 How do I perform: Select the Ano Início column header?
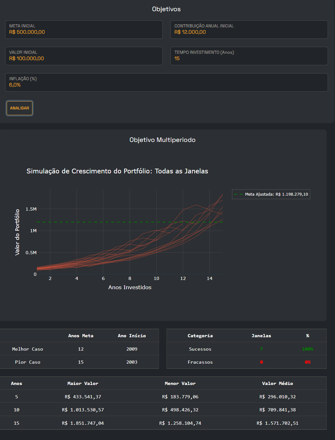tap(132, 336)
